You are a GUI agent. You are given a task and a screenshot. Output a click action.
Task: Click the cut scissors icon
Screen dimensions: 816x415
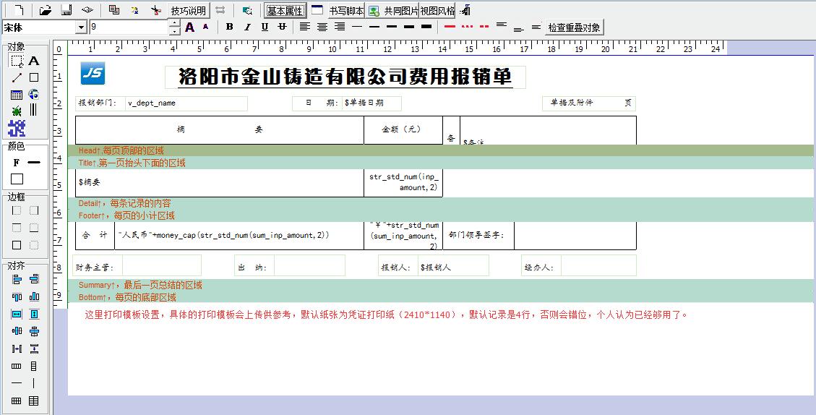click(x=155, y=10)
